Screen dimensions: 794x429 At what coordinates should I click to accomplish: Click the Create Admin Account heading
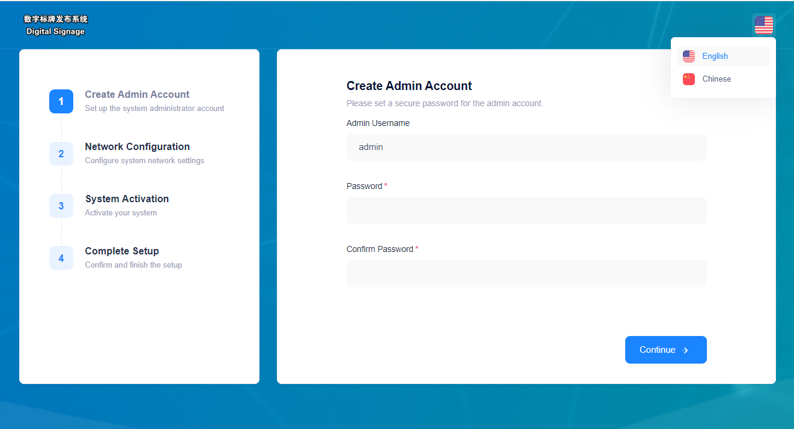point(409,86)
